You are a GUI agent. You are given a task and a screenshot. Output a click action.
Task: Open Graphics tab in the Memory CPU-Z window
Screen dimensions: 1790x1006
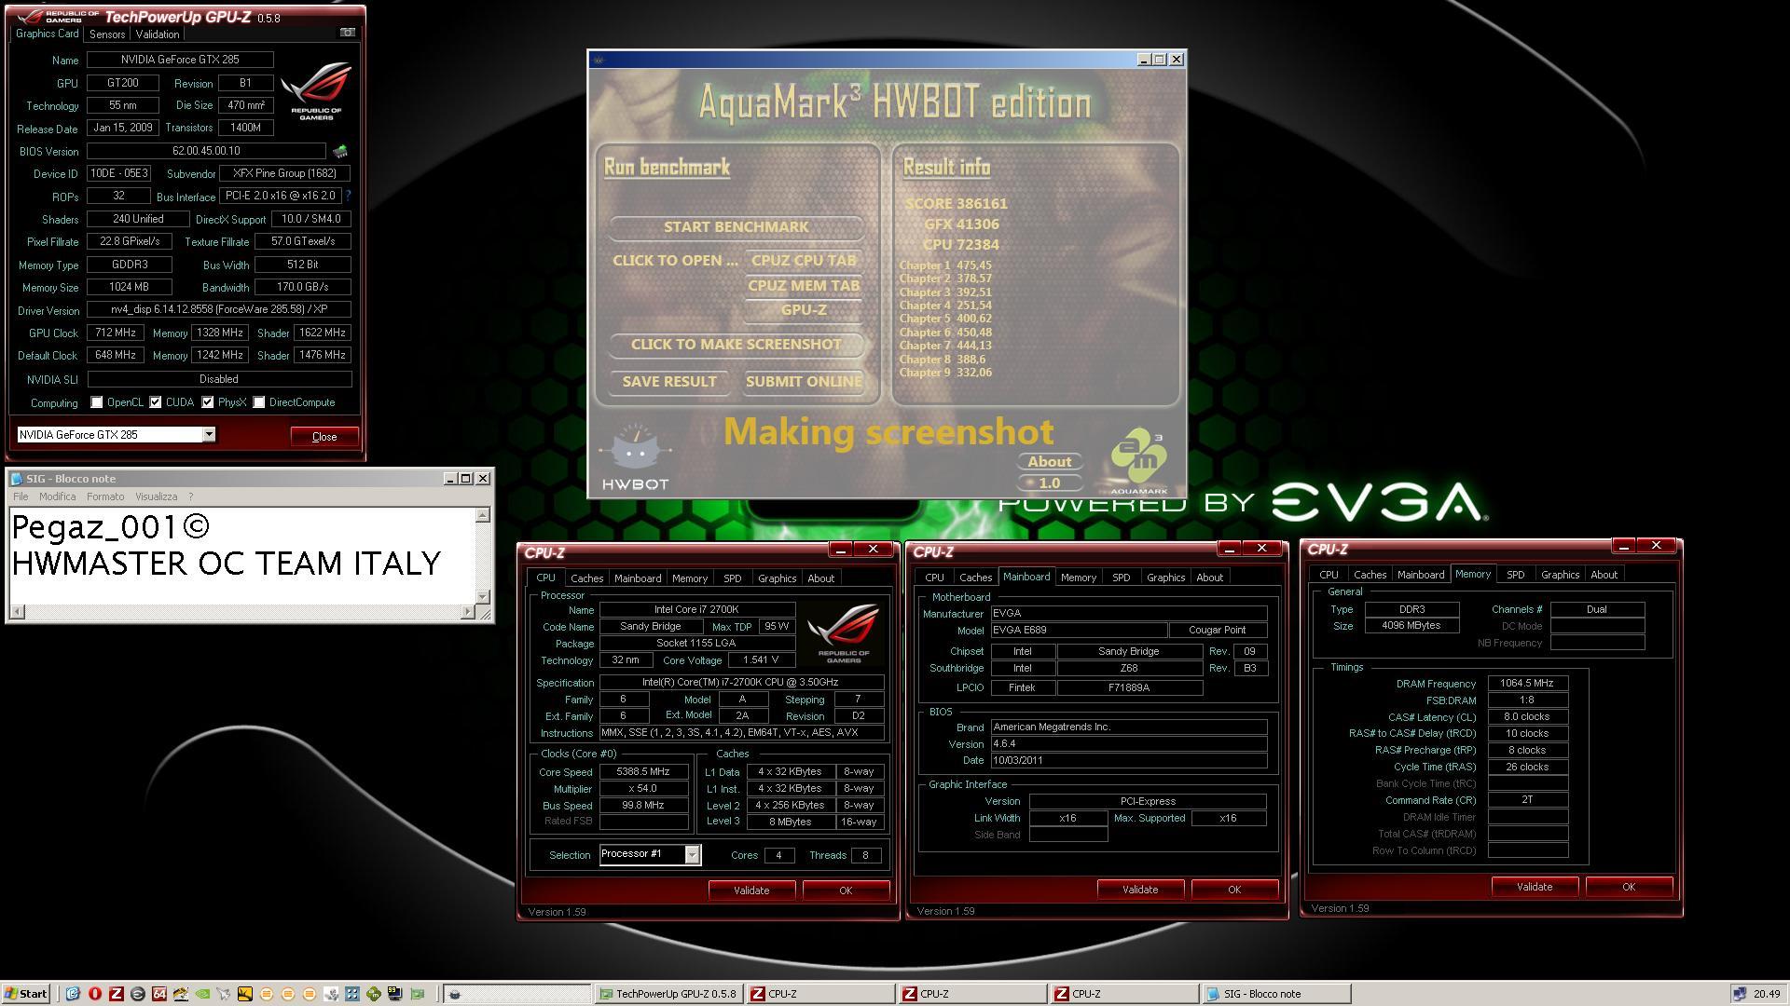pyautogui.click(x=1560, y=575)
